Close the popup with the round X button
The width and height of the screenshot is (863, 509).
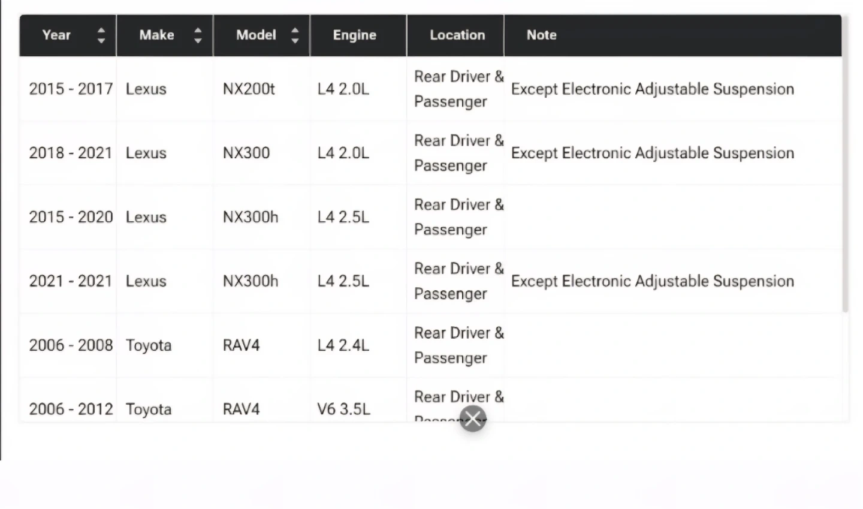coord(473,418)
